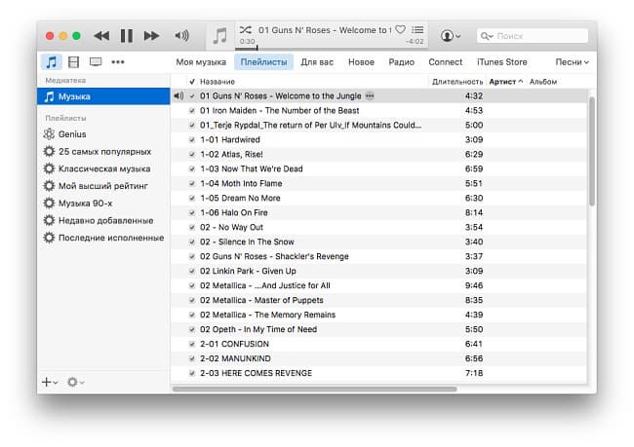The image size is (634, 447).
Task: Select the Плейлисты tab
Action: point(263,62)
